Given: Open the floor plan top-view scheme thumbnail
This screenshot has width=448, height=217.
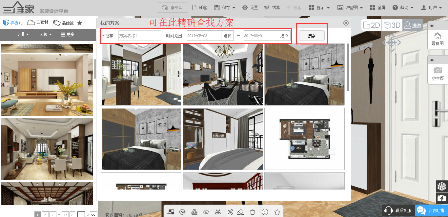Looking at the screenshot, I should (304, 139).
